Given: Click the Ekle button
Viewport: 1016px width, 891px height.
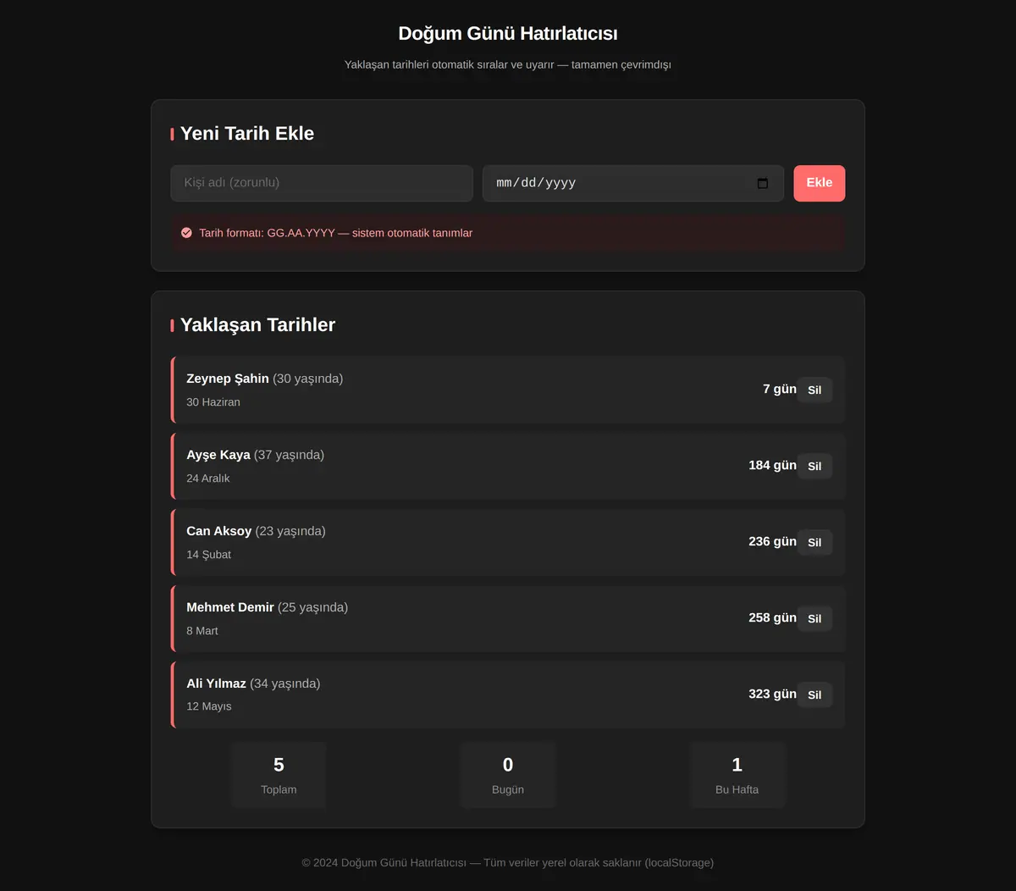Looking at the screenshot, I should click(x=819, y=183).
